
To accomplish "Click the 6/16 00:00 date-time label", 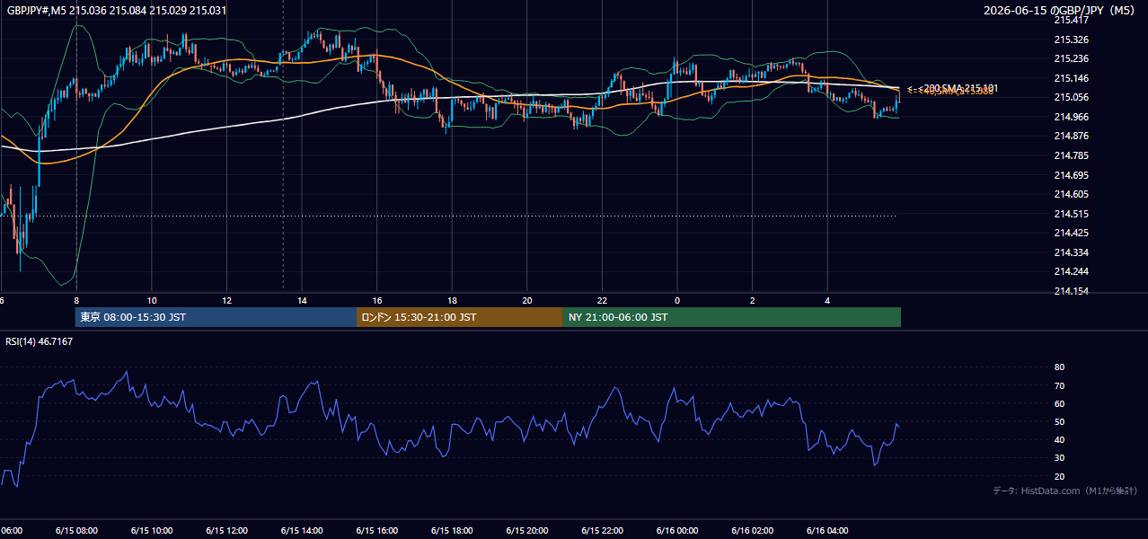I will click(677, 531).
